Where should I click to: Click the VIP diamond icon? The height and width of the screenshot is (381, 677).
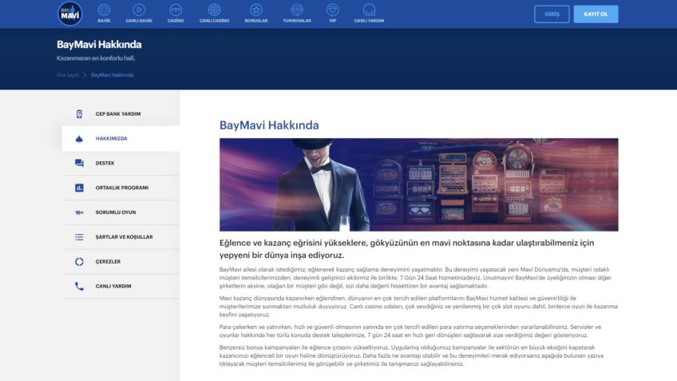(x=333, y=10)
